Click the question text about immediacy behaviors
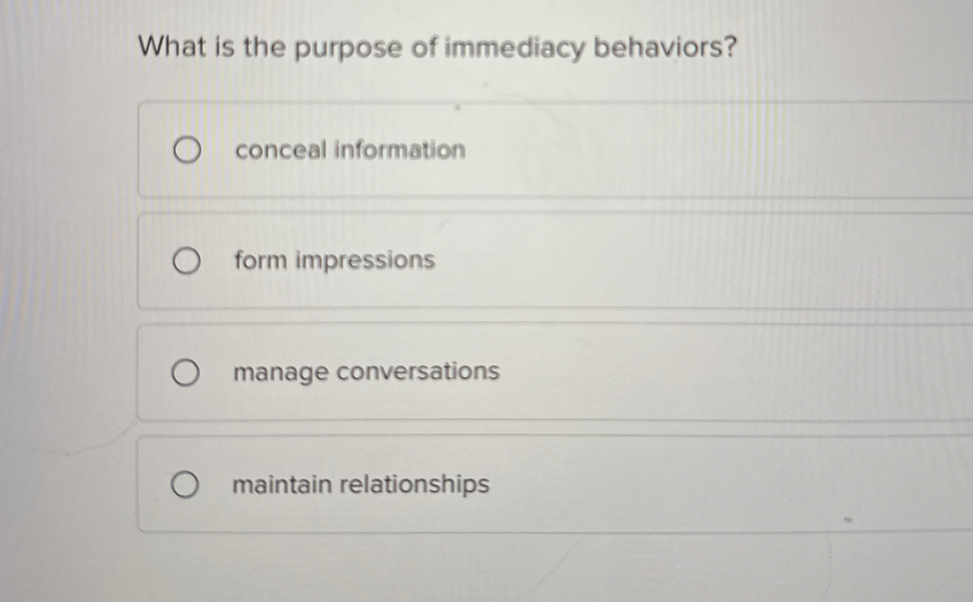Viewport: 973px width, 602px height. pos(437,47)
